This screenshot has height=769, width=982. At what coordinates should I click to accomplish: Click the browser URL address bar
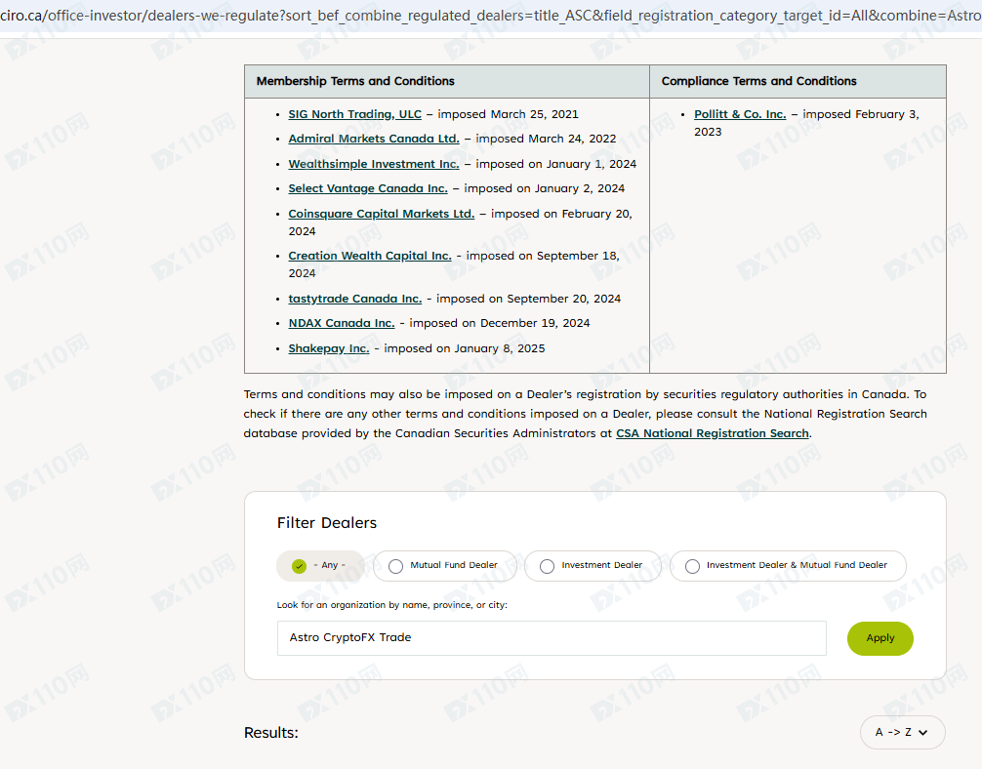tap(491, 15)
